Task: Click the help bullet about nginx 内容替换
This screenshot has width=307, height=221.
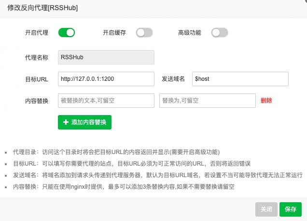Action: 124,186
